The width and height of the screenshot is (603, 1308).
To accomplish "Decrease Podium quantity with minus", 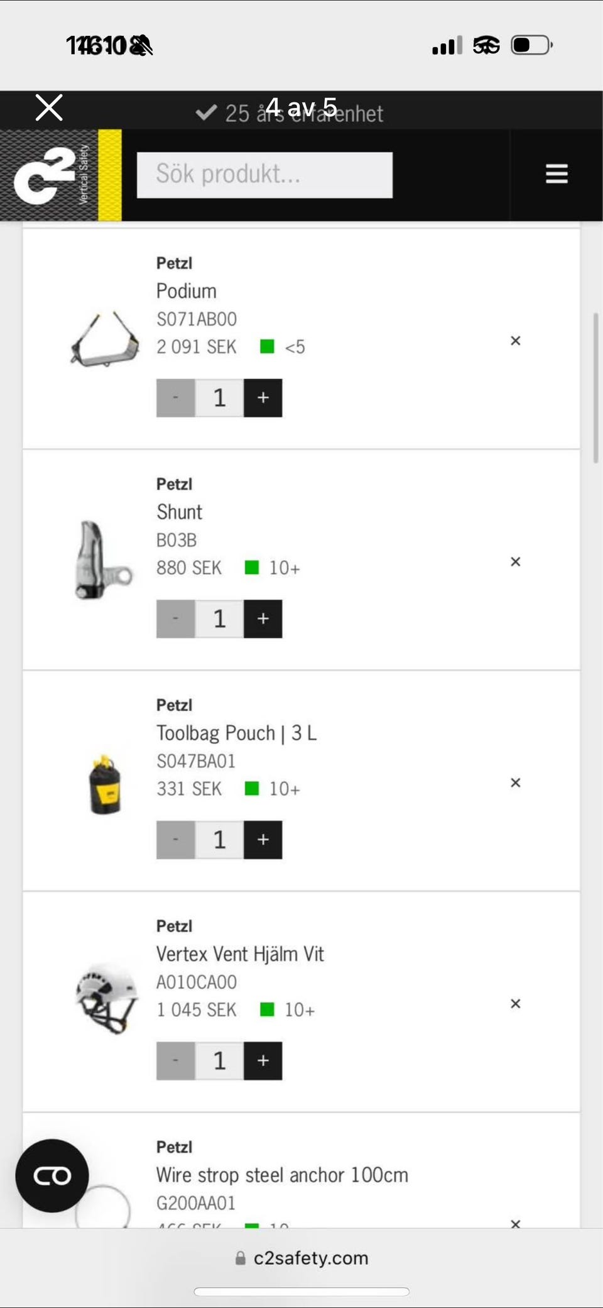I will tap(175, 398).
